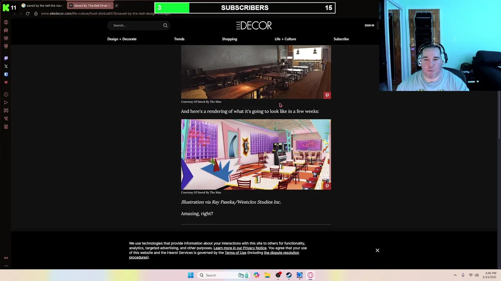Pin the dark restaurant photo to Pinterest

click(x=327, y=95)
